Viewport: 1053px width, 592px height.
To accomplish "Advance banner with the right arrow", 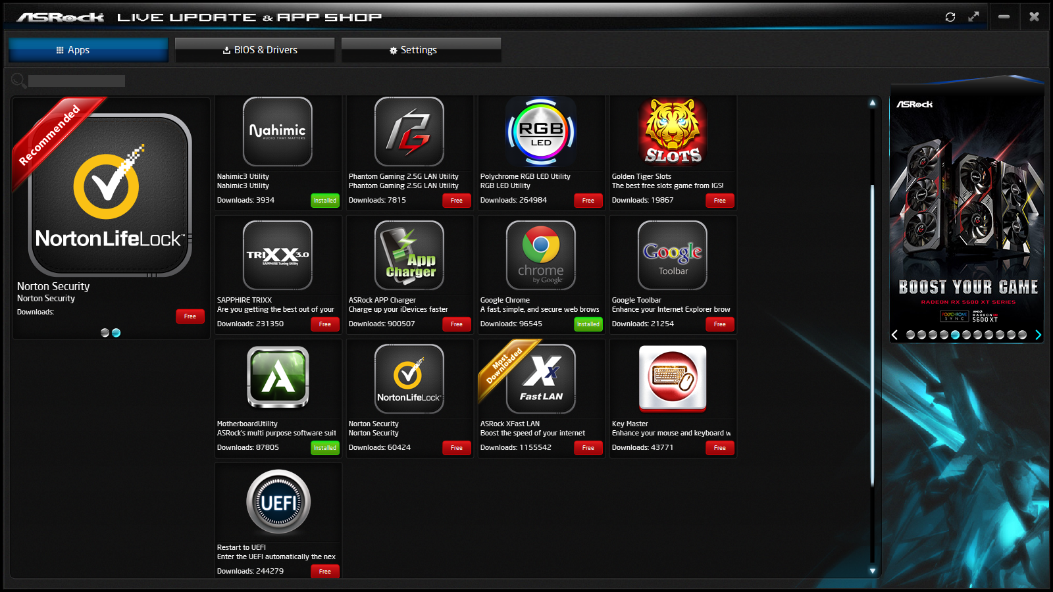I will coord(1038,335).
